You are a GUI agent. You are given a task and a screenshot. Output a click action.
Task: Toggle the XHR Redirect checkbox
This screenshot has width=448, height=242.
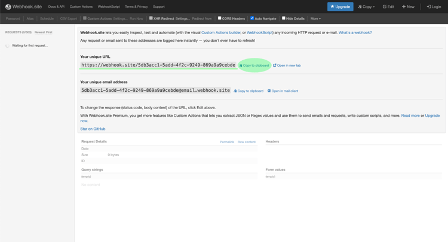[x=151, y=18]
